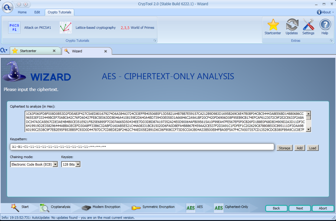Click the 2,3,5 primes icon
The height and width of the screenshot is (221, 336).
tap(125, 28)
